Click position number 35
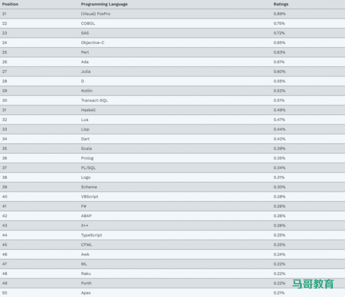 point(4,148)
